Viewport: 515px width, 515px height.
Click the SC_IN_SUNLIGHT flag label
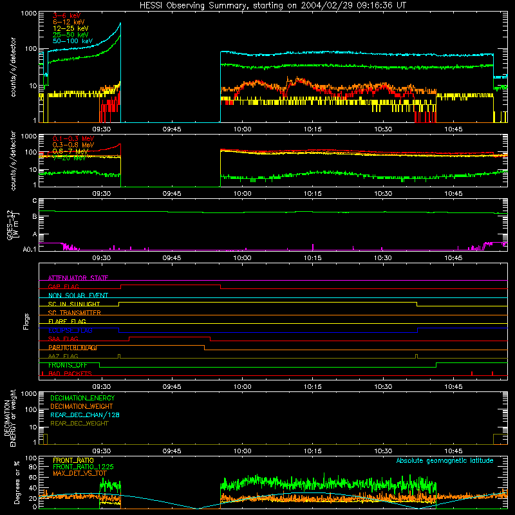(74, 304)
